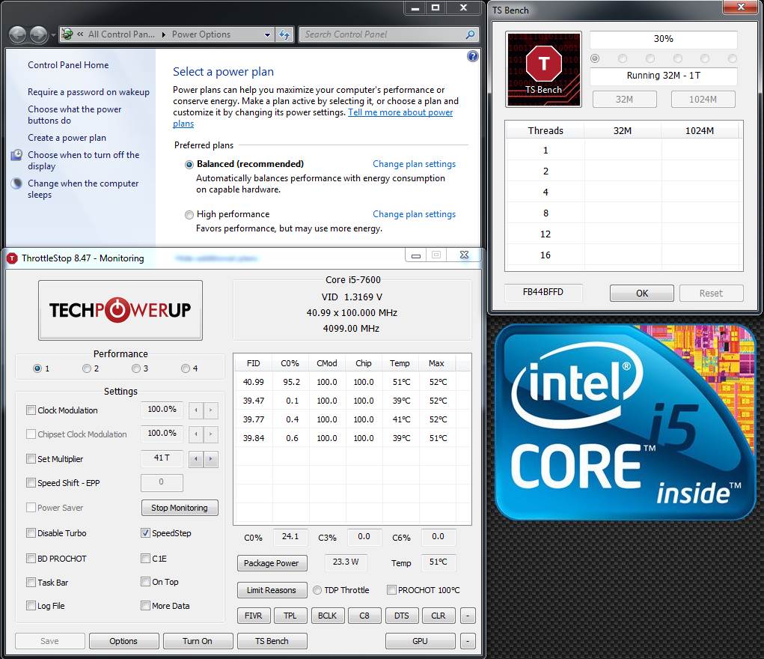
Task: Click the Search Control Panel field
Action: pos(382,34)
